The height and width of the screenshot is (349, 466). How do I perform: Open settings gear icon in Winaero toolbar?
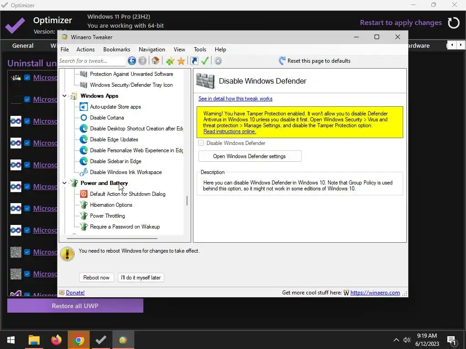click(218, 61)
